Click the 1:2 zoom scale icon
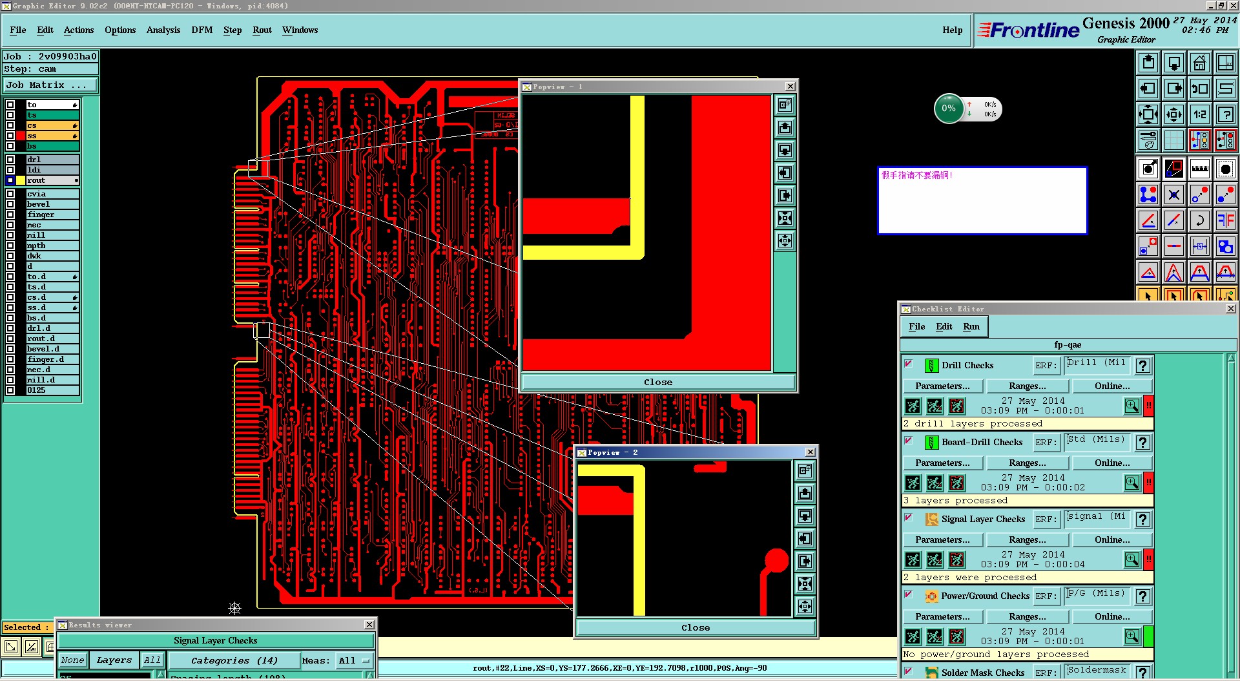1240x681 pixels. pos(1199,114)
